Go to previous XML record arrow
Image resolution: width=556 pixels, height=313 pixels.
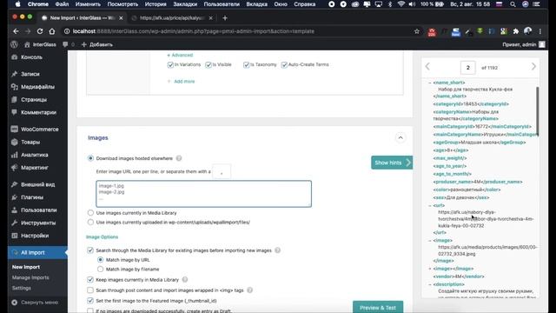427,66
